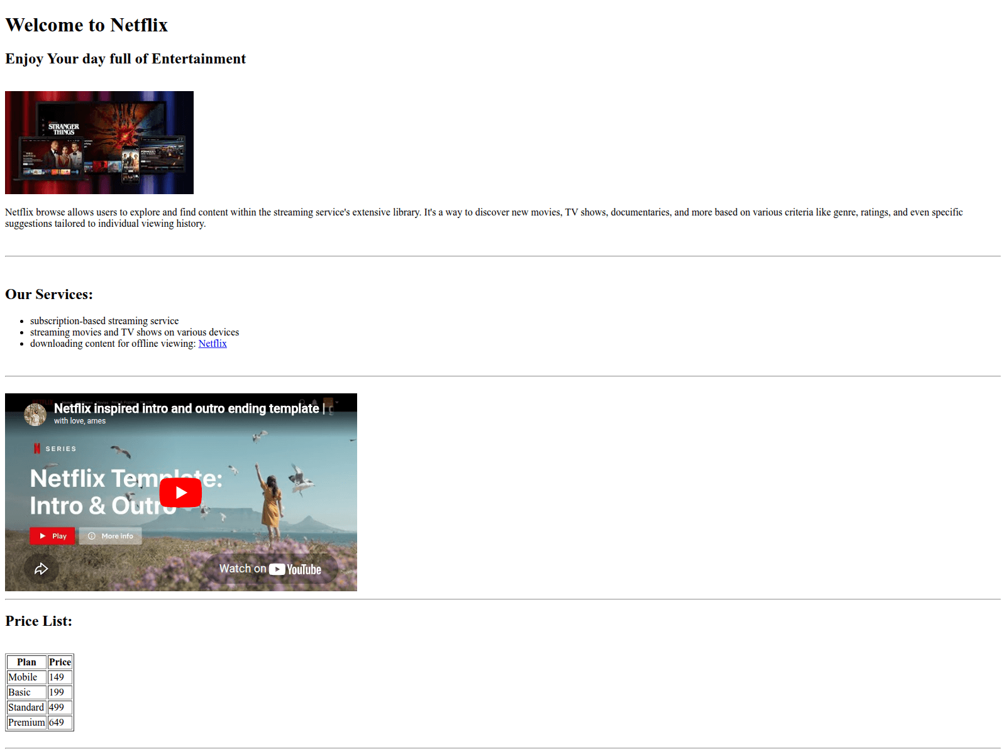
Task: Click the More info button in video thumbnail
Action: point(111,536)
